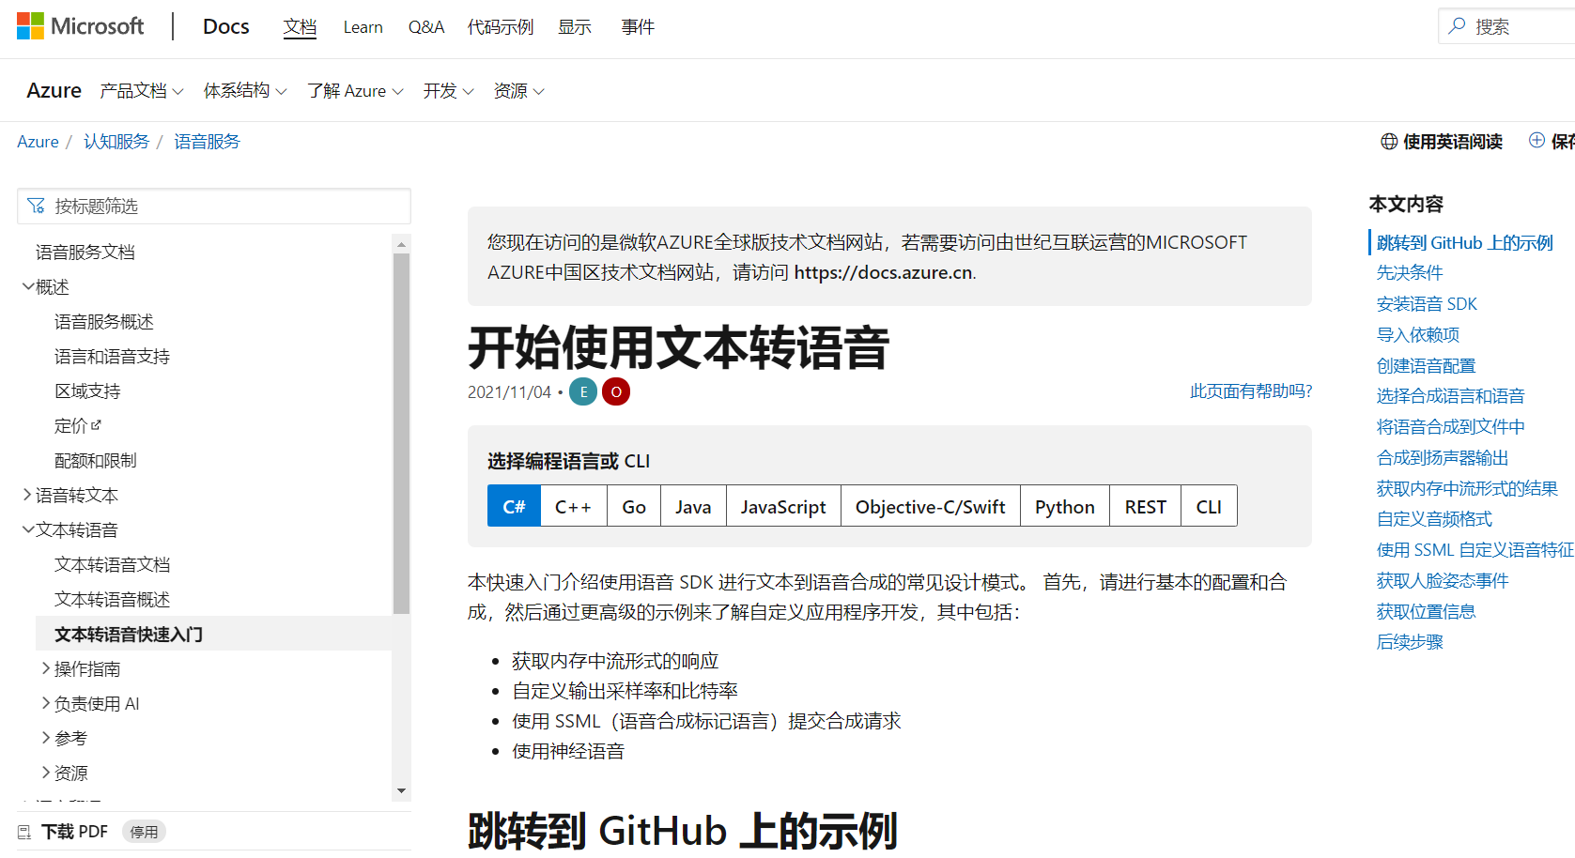
Task: Click the external link icon beside 定价
Action: pos(96,424)
